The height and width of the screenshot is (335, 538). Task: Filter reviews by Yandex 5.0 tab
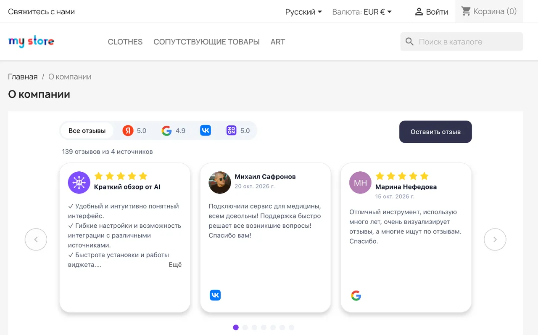pyautogui.click(x=134, y=130)
